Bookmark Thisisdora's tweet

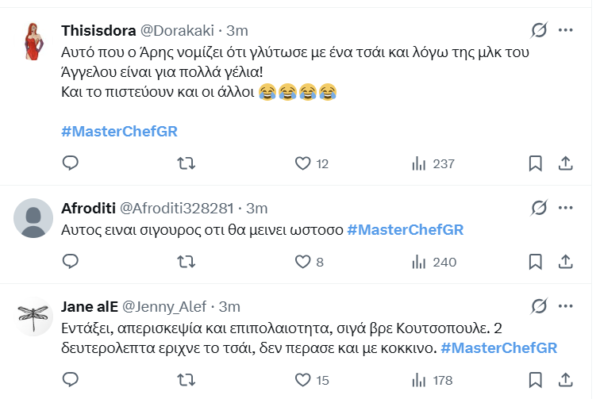536,163
